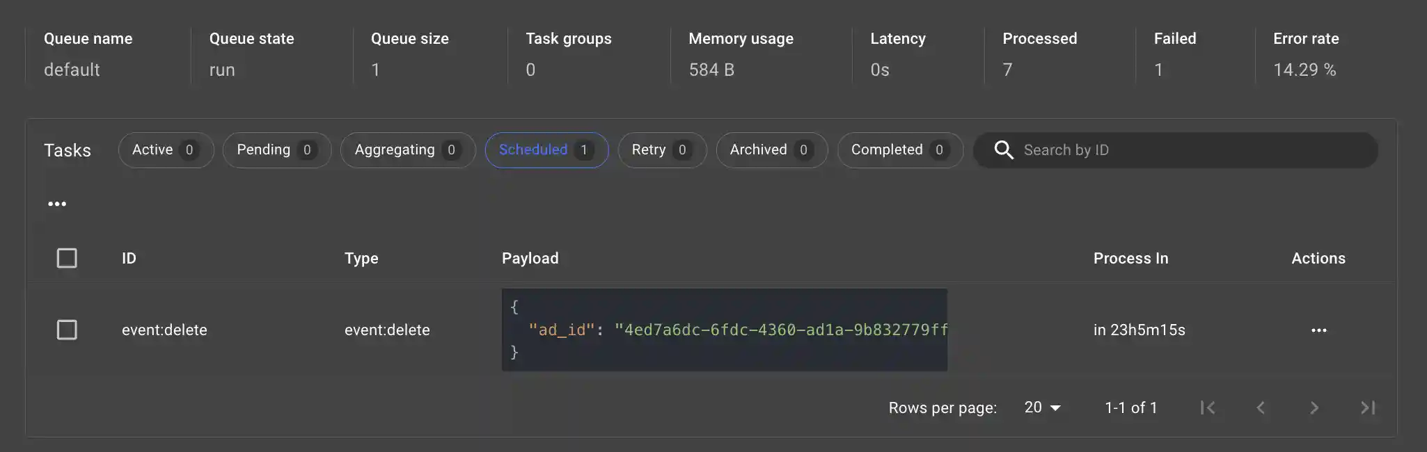The image size is (1427, 452).
Task: Switch to the Completed tasks tab
Action: [x=899, y=150]
